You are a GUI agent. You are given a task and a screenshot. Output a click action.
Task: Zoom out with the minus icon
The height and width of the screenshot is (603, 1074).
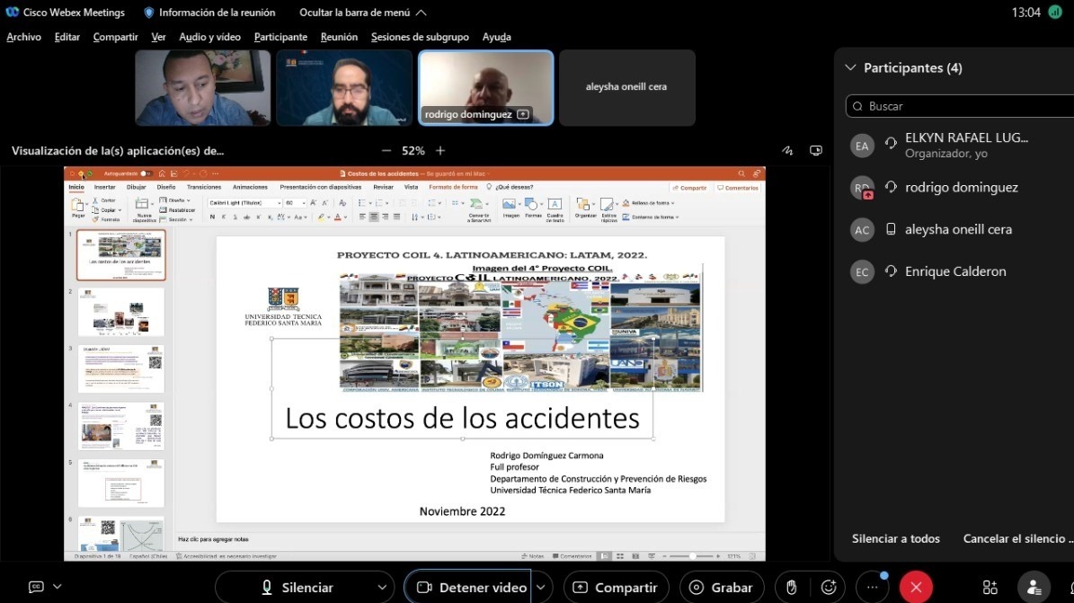pos(386,151)
